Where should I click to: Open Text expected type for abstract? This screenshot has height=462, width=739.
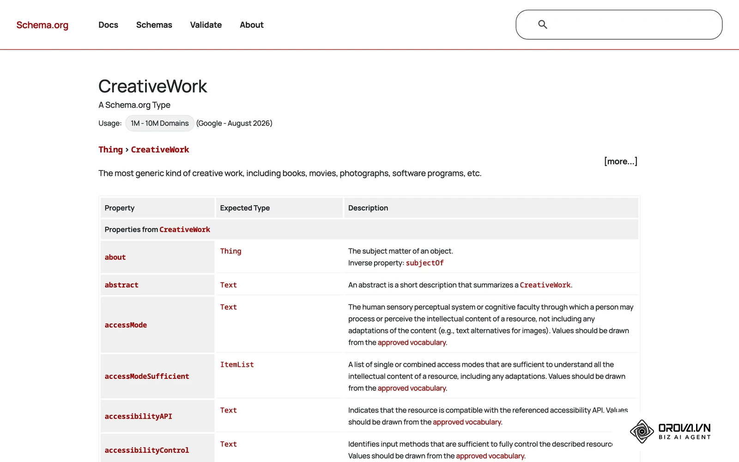[229, 285]
